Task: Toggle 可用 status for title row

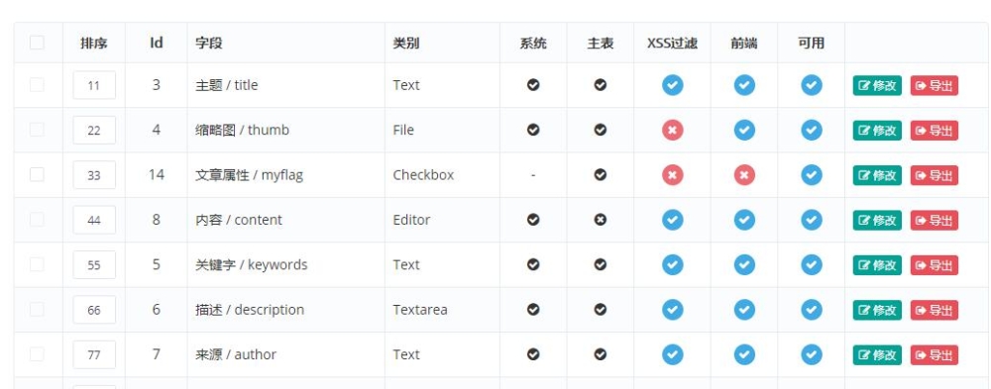Action: [x=812, y=85]
